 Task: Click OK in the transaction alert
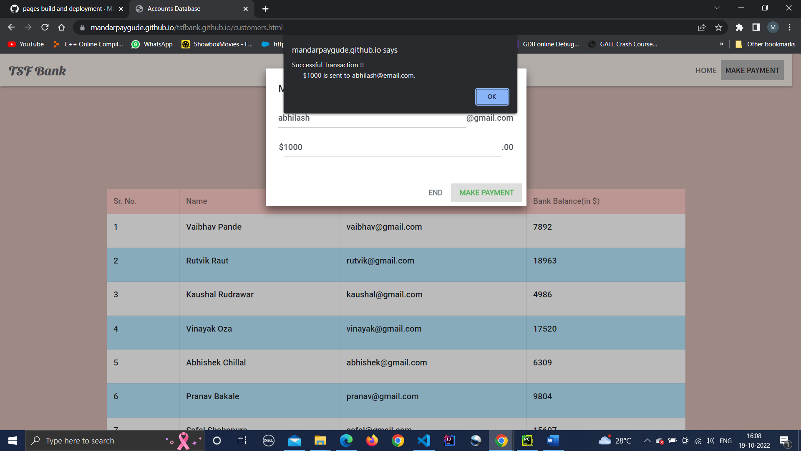pos(492,96)
